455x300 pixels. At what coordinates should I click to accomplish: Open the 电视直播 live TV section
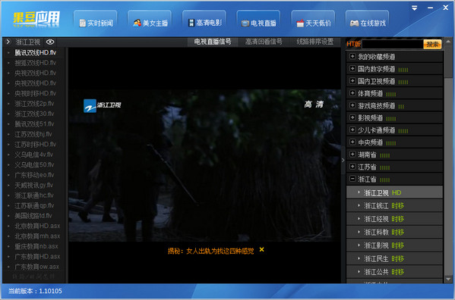coord(258,23)
